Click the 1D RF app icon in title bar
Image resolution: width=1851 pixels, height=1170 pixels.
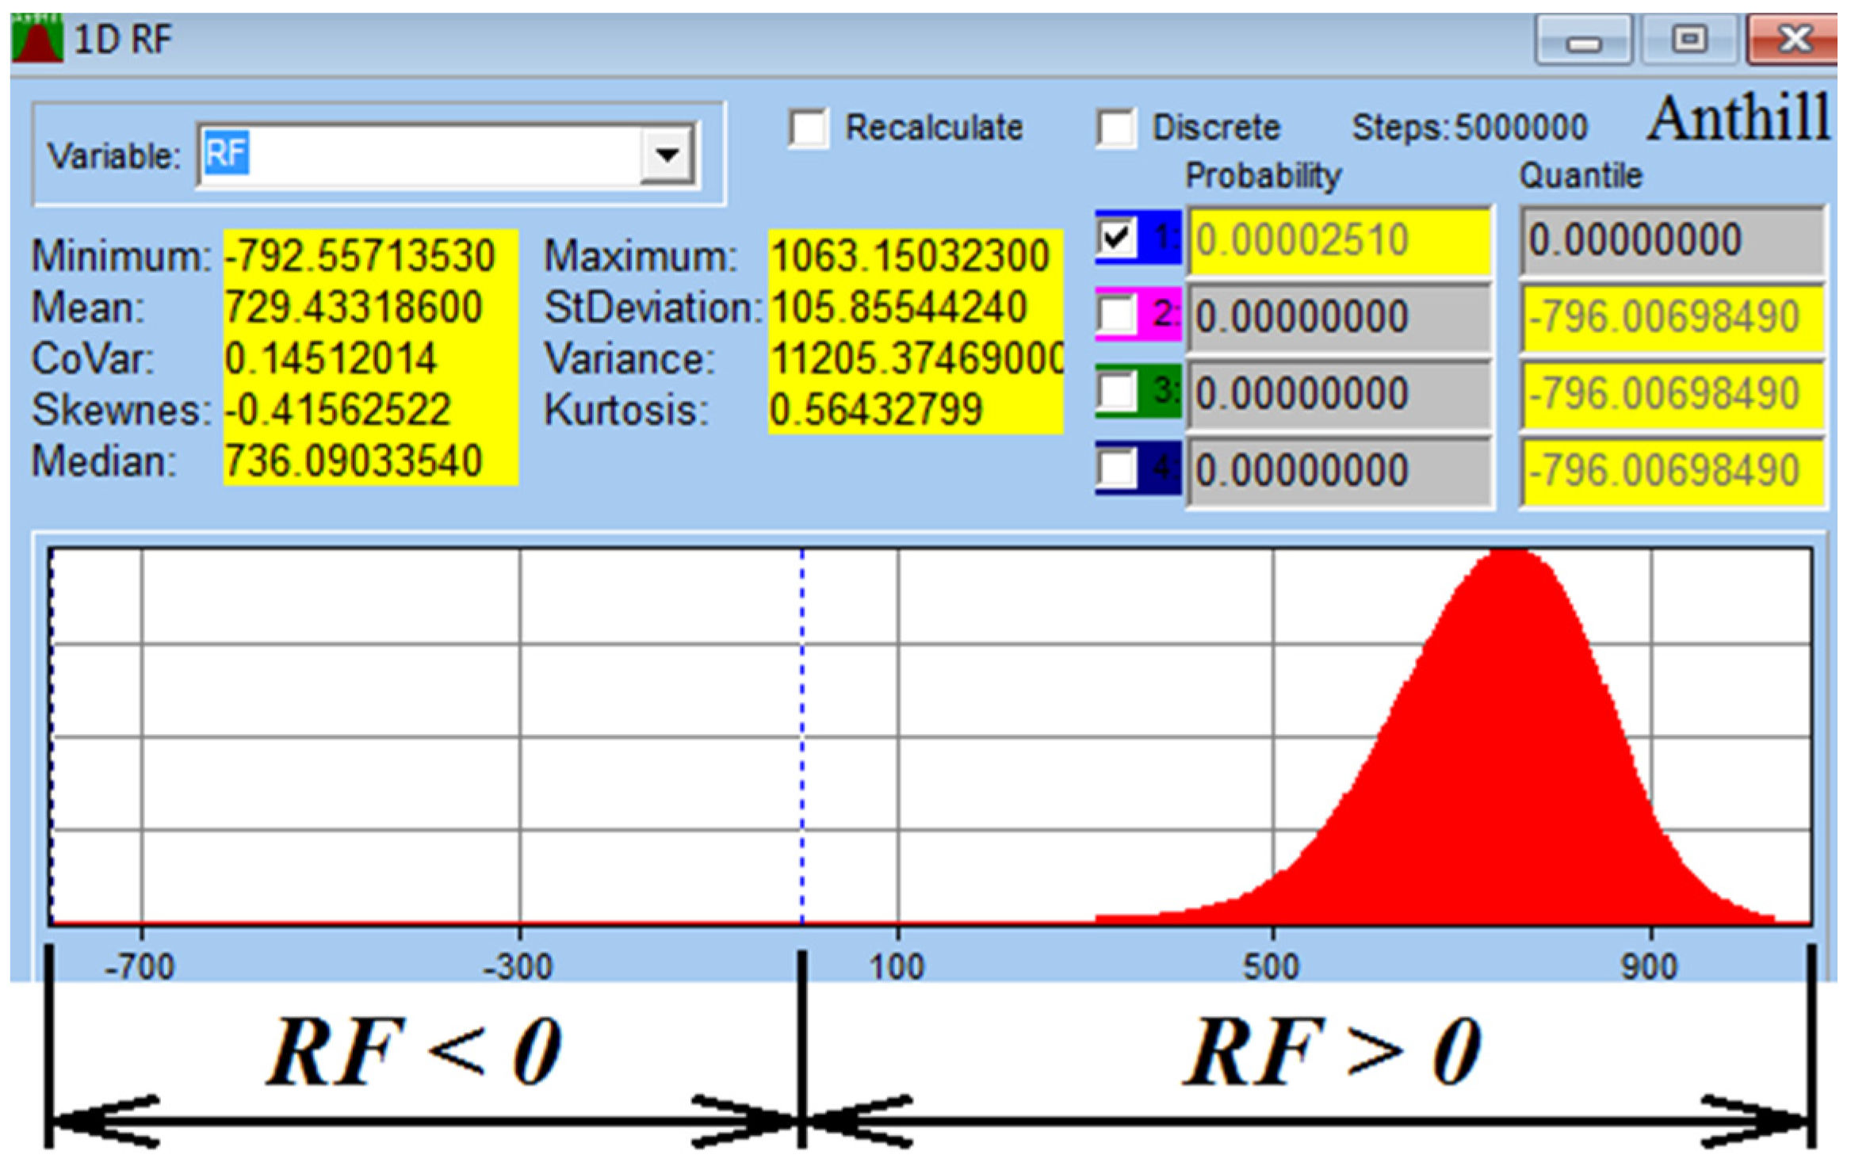tap(36, 39)
